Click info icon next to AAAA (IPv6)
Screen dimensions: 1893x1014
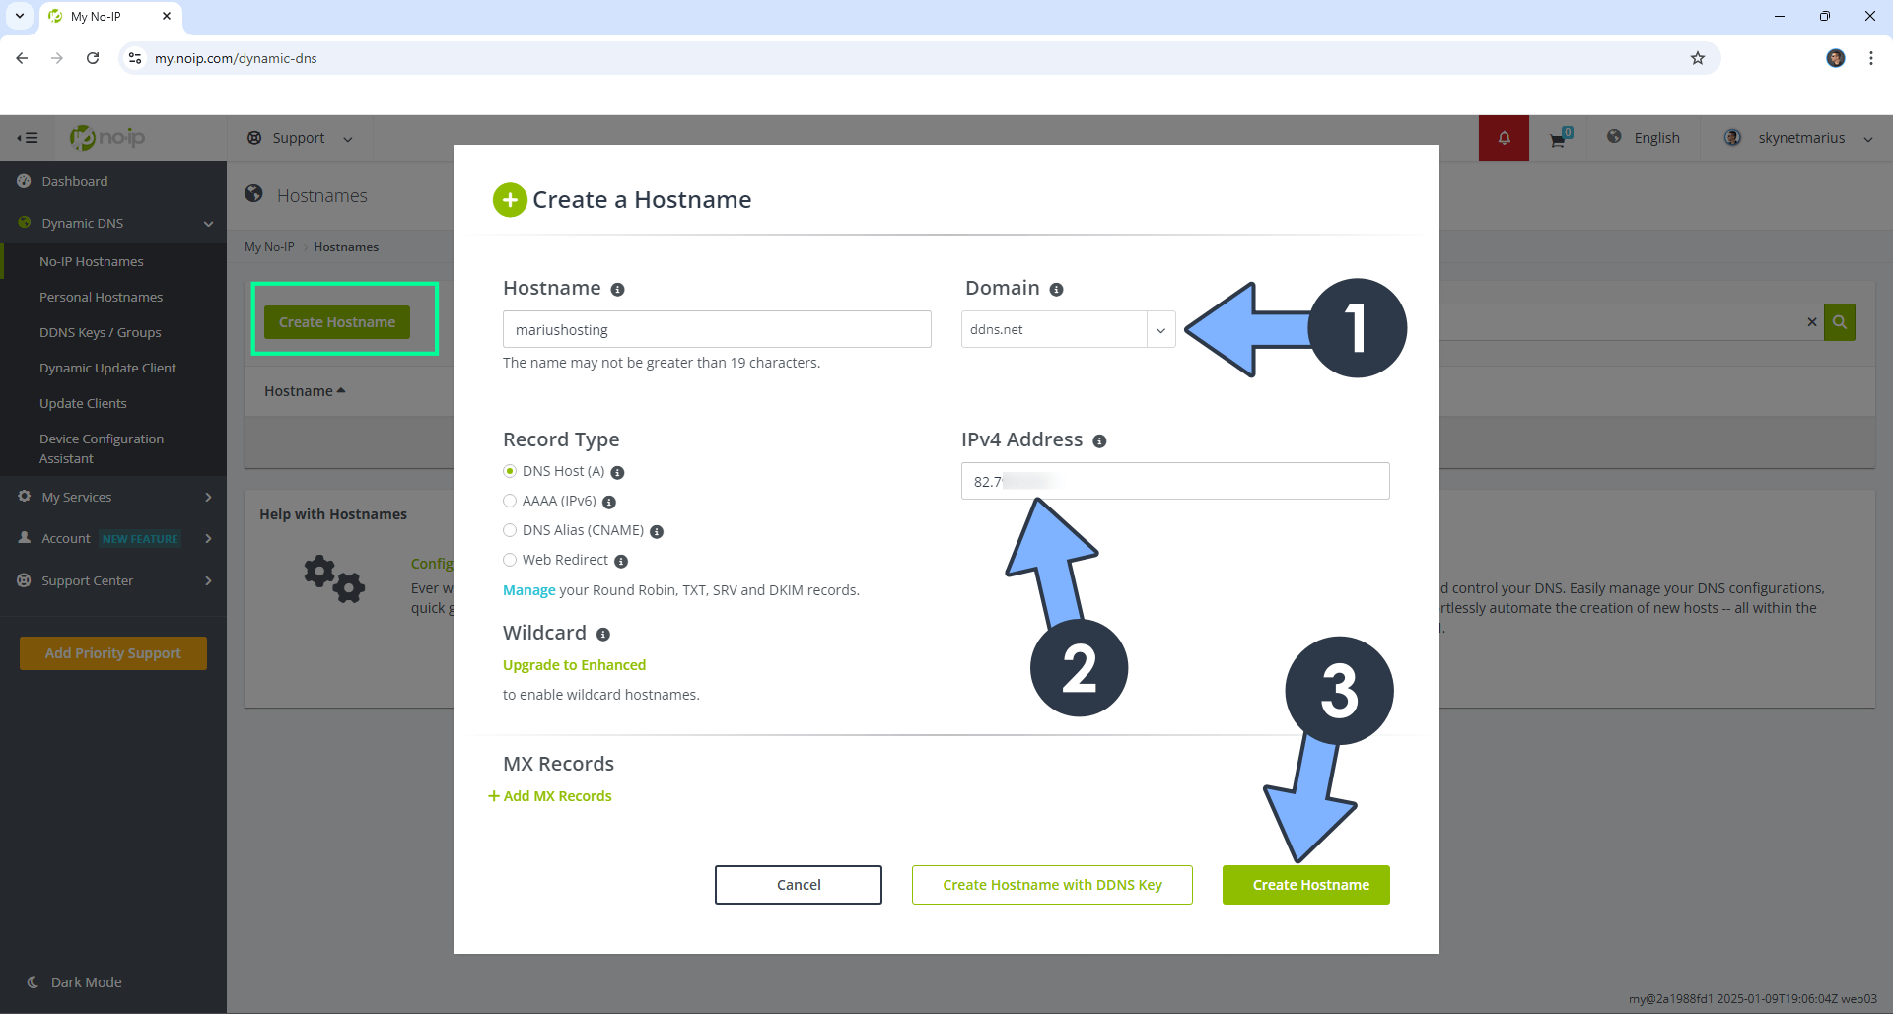[x=609, y=503]
